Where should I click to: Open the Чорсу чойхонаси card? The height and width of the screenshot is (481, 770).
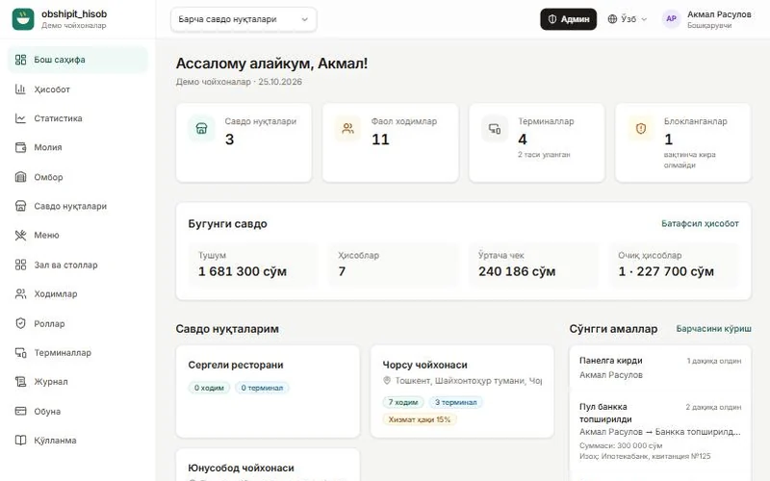(462, 392)
